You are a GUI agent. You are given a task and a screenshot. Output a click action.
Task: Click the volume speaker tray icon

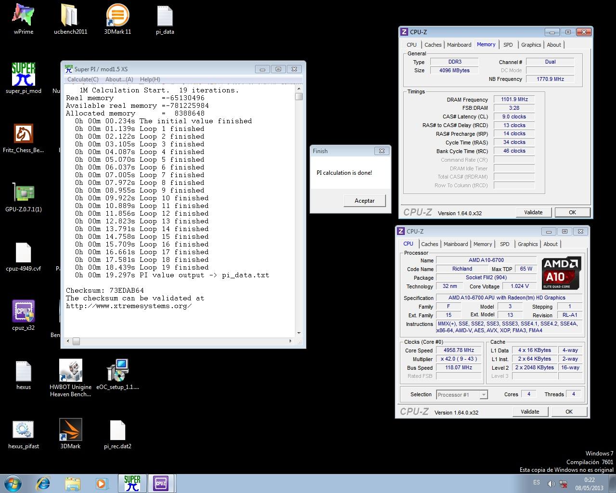[551, 483]
